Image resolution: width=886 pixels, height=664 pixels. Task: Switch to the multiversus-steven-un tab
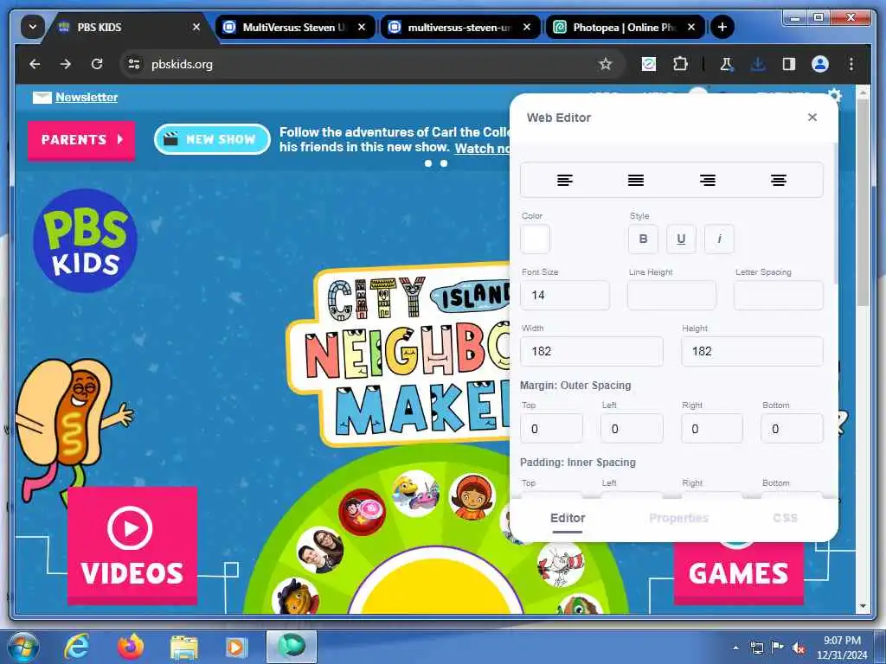pyautogui.click(x=460, y=27)
